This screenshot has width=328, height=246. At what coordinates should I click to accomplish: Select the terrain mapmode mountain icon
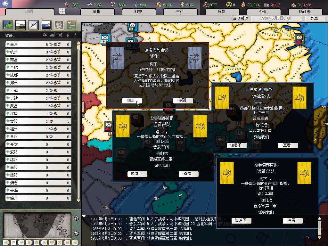tap(6, 243)
